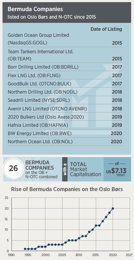
Task: Select GoodBulk Ltd. (OTCNO:BULK) entry
Action: click(x=65, y=84)
